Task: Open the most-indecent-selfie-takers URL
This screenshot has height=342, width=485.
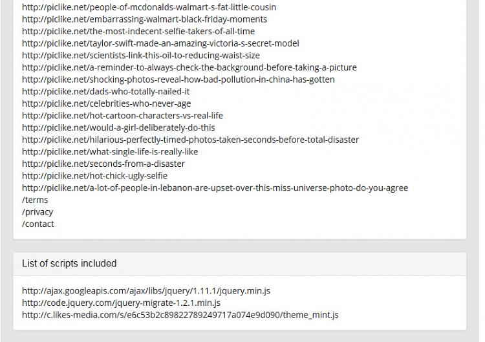Action: pyautogui.click(x=138, y=31)
